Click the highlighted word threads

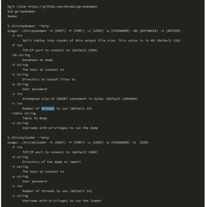(48, 109)
